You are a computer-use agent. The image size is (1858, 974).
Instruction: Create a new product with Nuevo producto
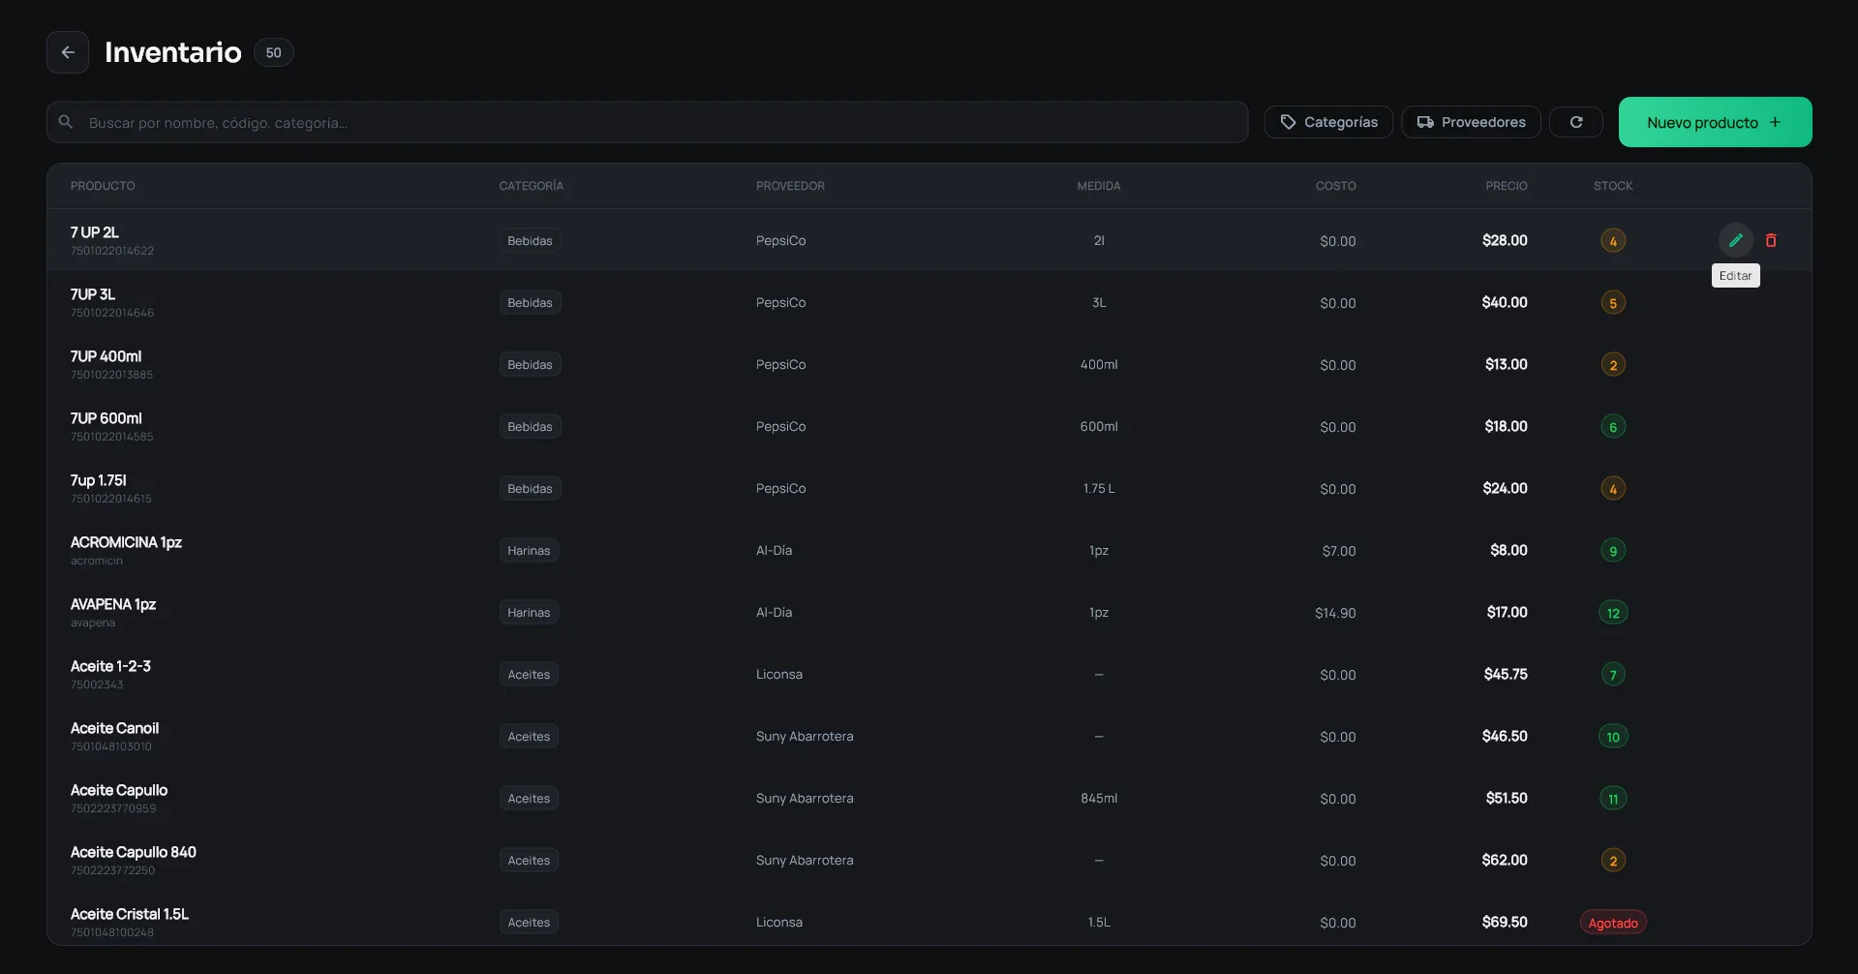point(1715,122)
